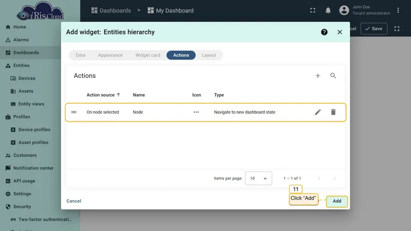The height and width of the screenshot is (231, 411).
Task: Click the three-dot icon in Node row
Action: point(196,112)
